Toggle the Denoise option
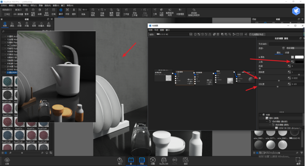This screenshot has height=166, width=305. point(40,11)
